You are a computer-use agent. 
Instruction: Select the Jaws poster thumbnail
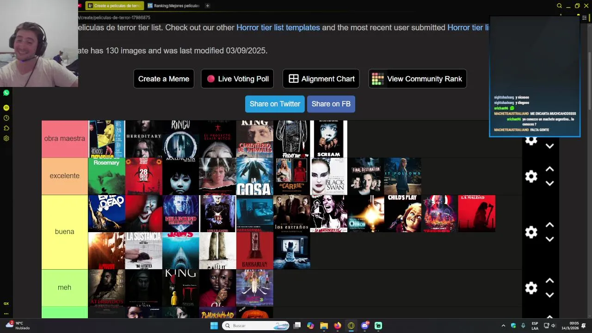click(x=181, y=251)
